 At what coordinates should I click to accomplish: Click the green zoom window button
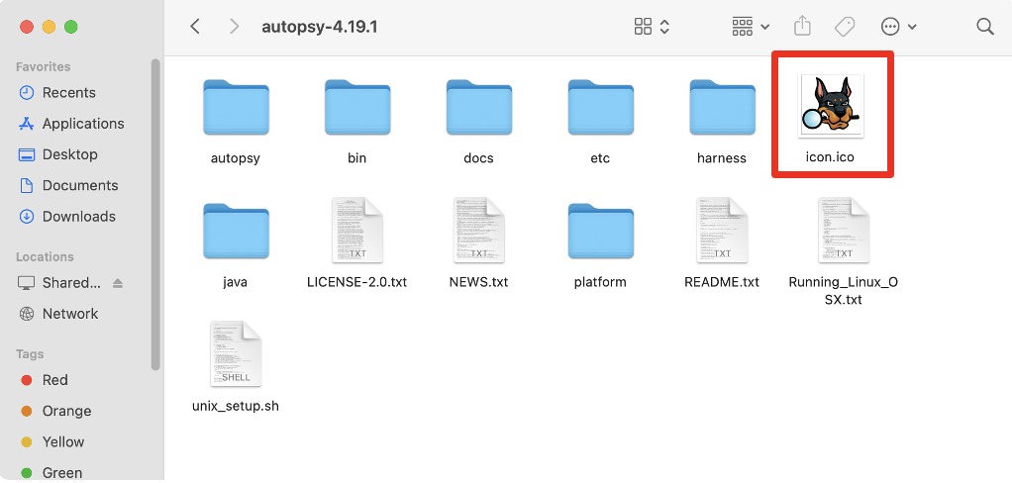71,27
